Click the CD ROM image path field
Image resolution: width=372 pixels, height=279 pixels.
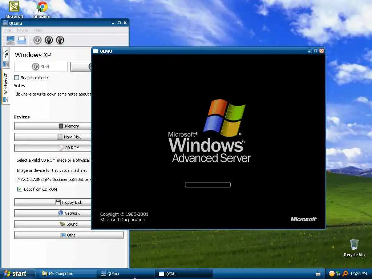54,179
